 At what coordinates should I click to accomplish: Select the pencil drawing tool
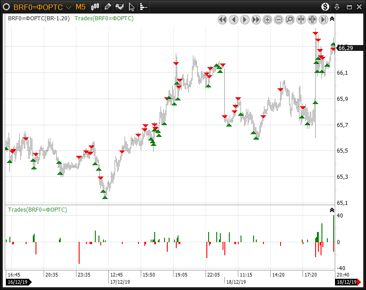click(x=107, y=7)
